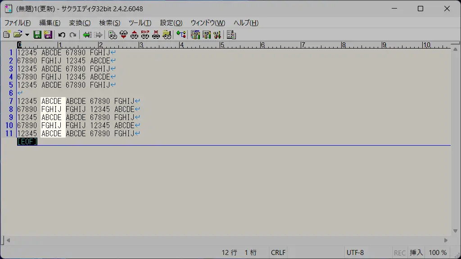Click the find next down-arrow icon

(123, 35)
